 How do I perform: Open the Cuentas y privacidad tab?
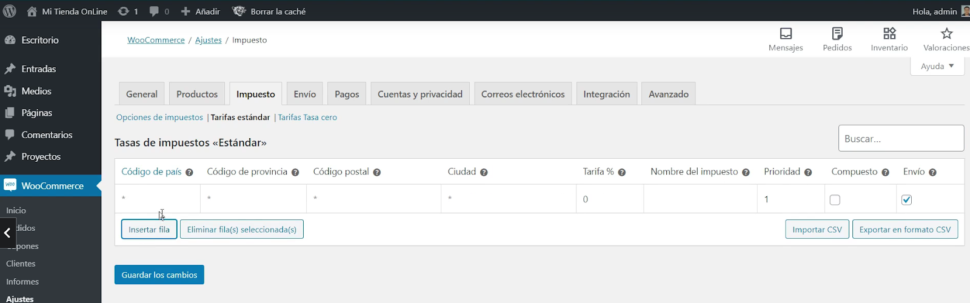[420, 94]
